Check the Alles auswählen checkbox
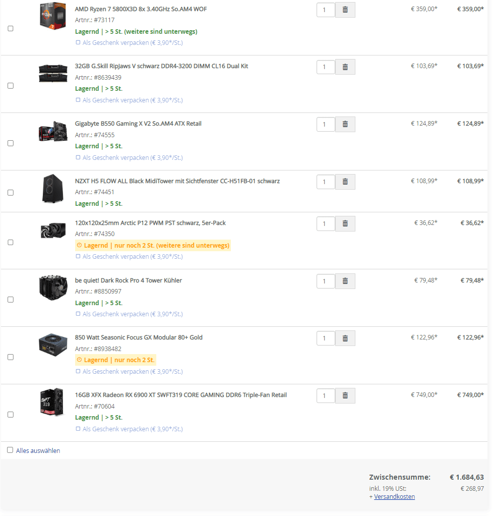Image resolution: width=493 pixels, height=516 pixels. click(10, 450)
